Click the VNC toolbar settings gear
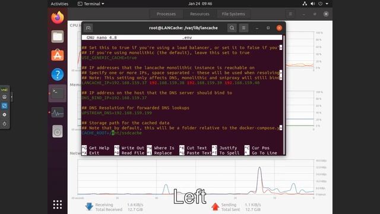 (x=4, y=115)
